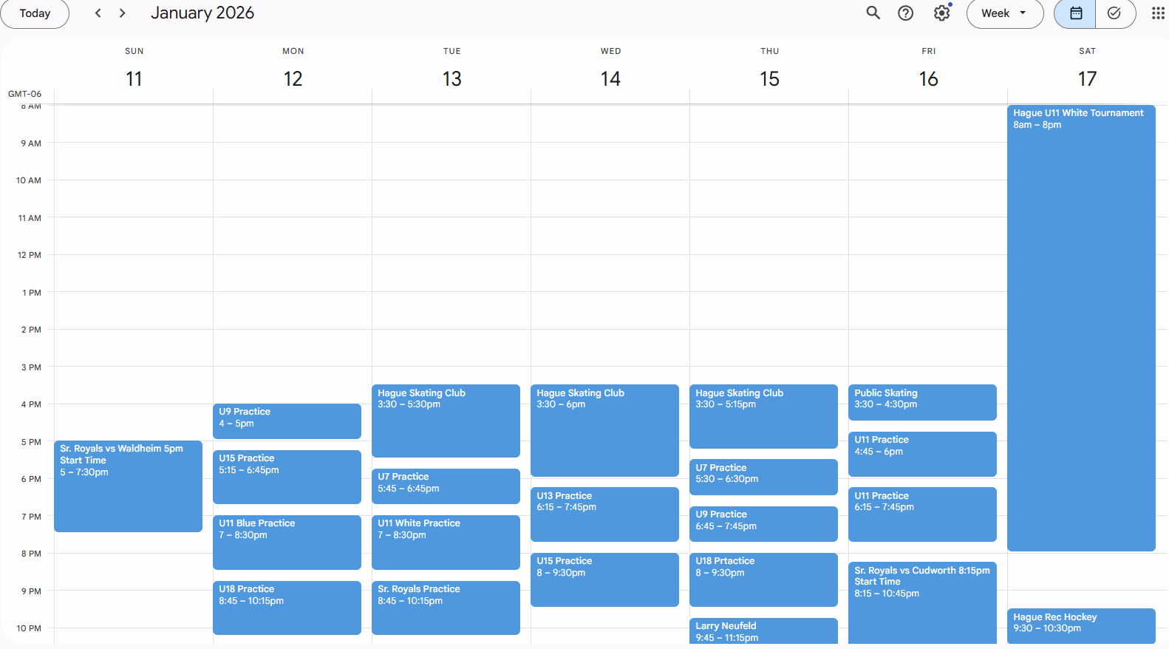This screenshot has height=649, width=1169.
Task: Open Hague U11 White Tournament event
Action: (x=1080, y=325)
